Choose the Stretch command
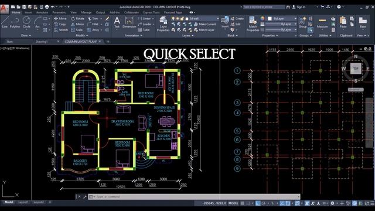Viewport: 375px width, 211px height. click(61, 30)
